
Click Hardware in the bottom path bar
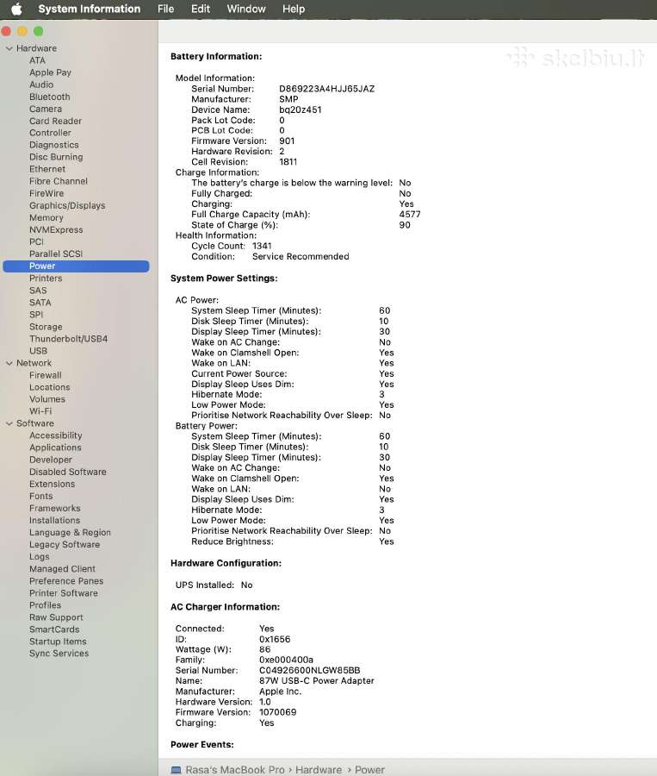tap(319, 770)
